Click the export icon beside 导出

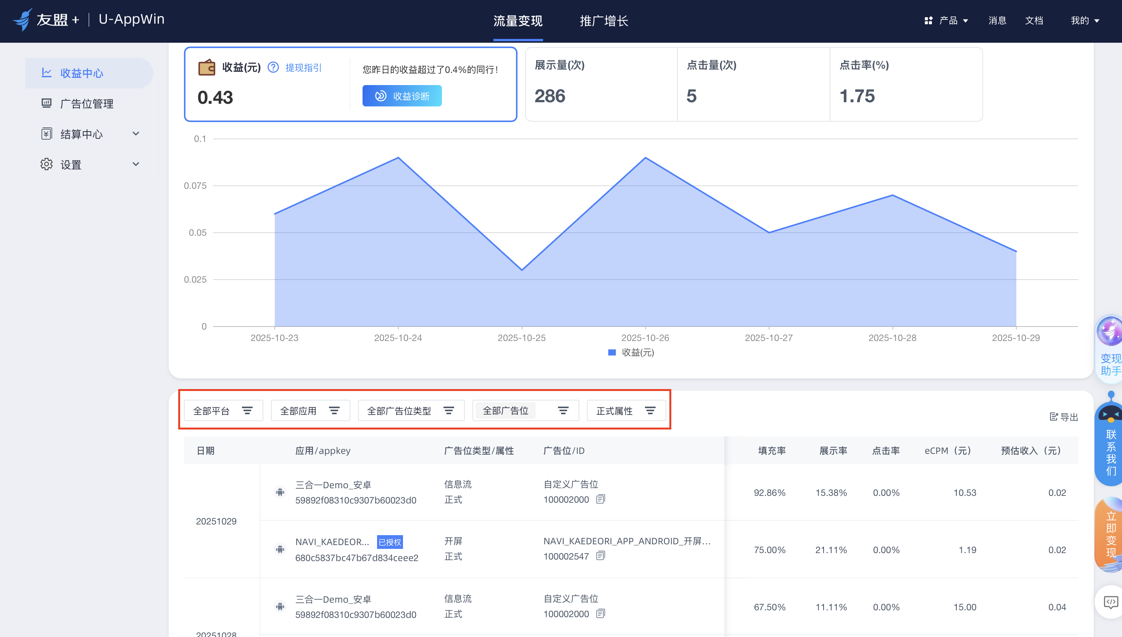(x=1054, y=417)
